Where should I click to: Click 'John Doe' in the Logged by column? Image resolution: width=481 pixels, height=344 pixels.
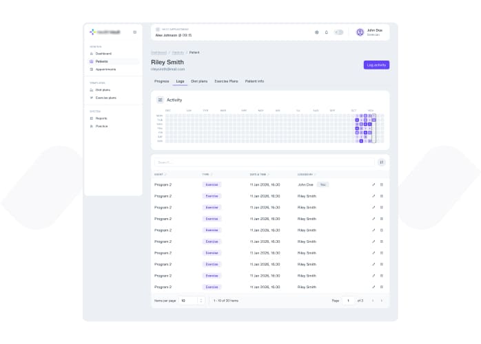tap(305, 184)
